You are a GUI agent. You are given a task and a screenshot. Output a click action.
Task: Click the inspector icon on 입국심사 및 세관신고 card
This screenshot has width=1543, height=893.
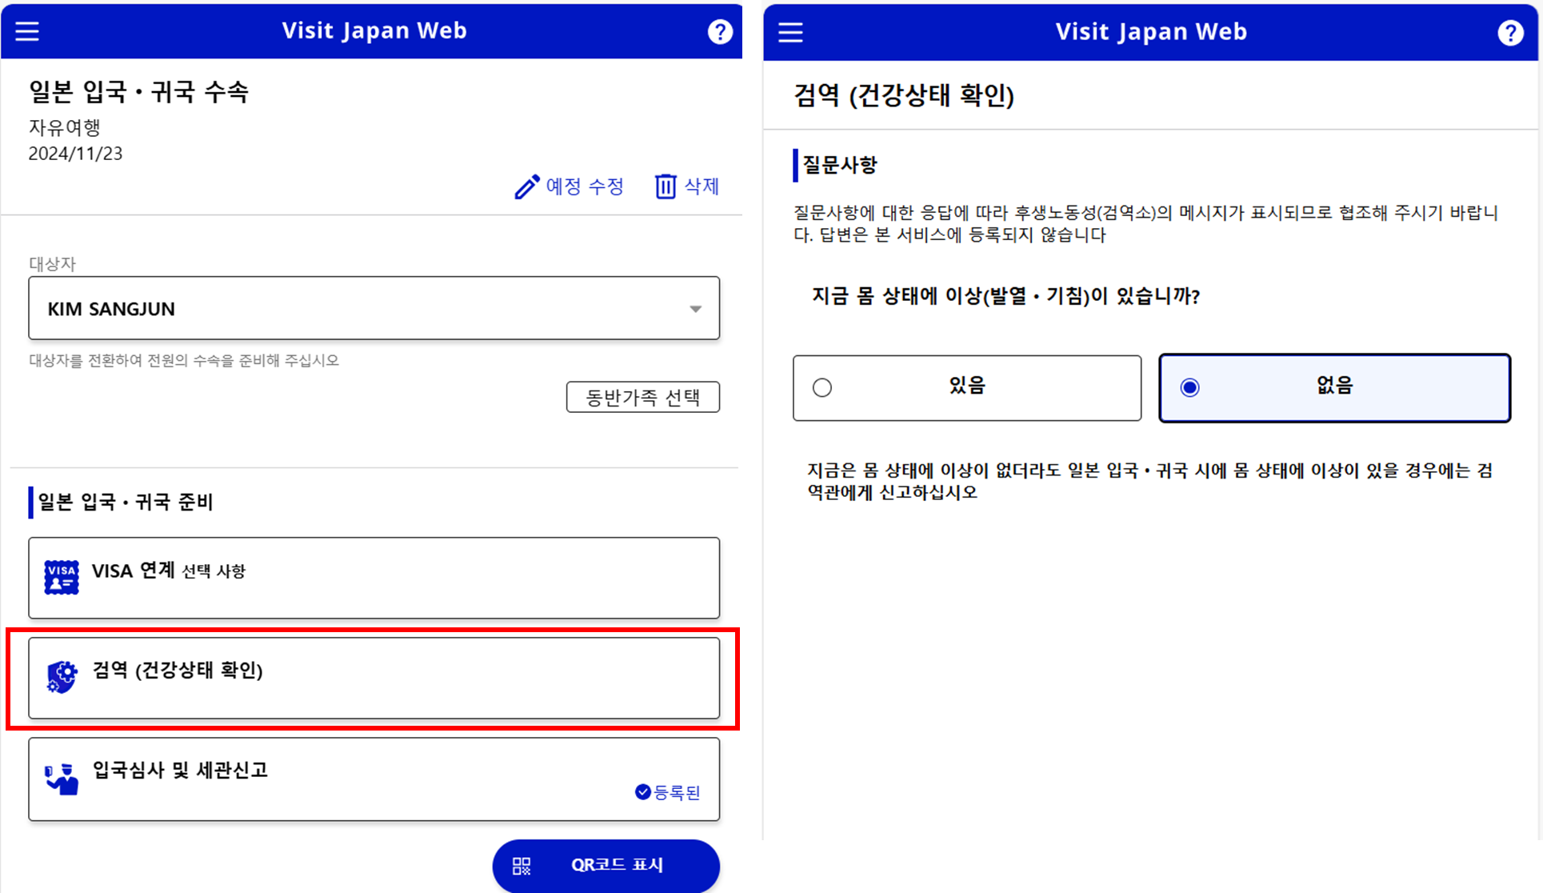(x=60, y=777)
